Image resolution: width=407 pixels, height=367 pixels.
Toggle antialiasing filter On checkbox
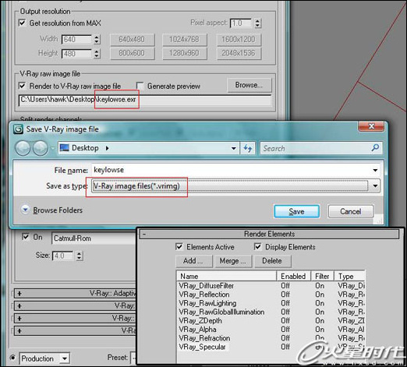[26, 237]
